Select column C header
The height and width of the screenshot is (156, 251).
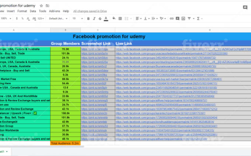tap(98, 30)
